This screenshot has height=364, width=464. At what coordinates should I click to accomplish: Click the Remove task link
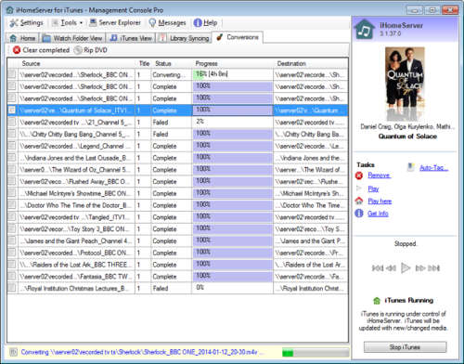379,175
